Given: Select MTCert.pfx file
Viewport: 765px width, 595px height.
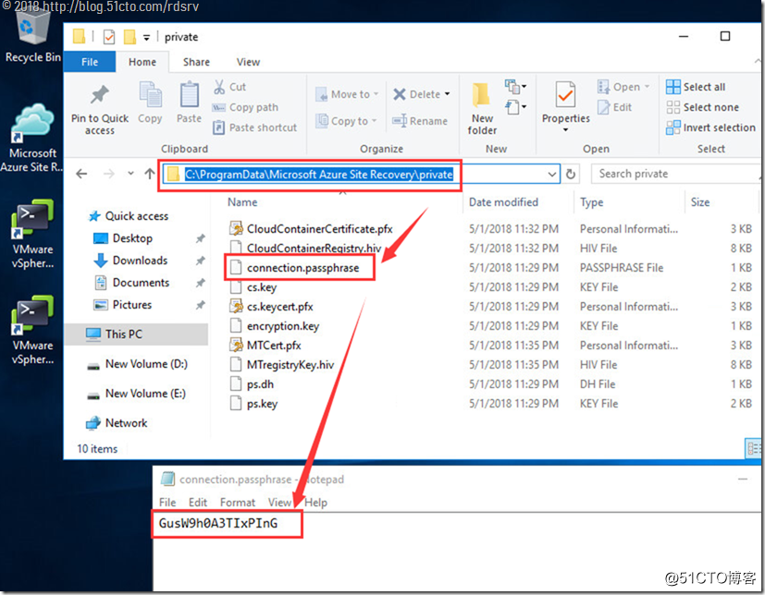Looking at the screenshot, I should pyautogui.click(x=265, y=346).
